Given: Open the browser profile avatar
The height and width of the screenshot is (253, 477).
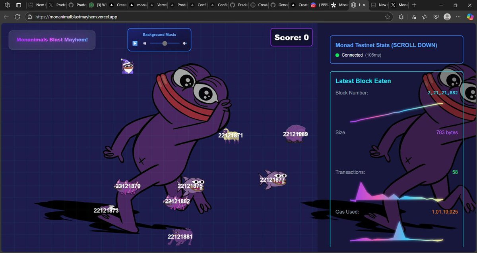Looking at the screenshot, I should (x=447, y=17).
